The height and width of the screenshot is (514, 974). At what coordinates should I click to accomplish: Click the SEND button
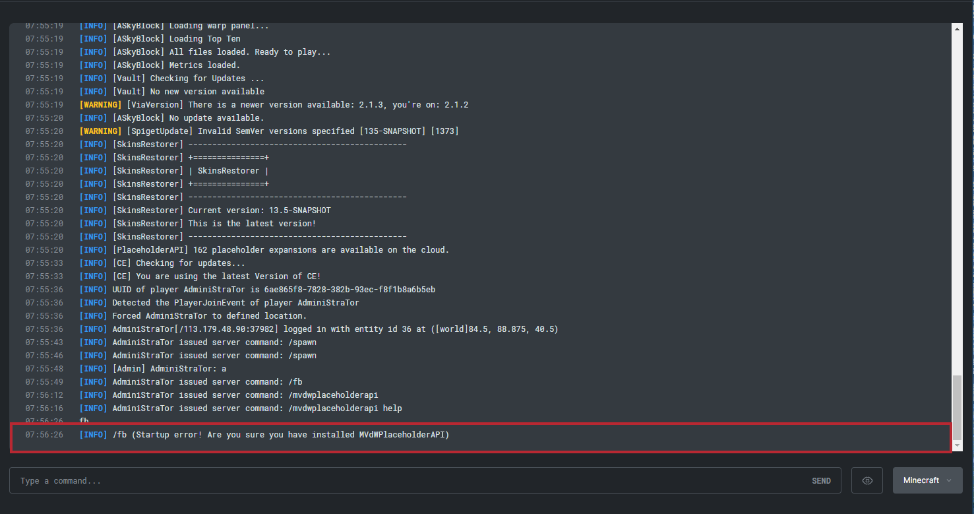821,481
